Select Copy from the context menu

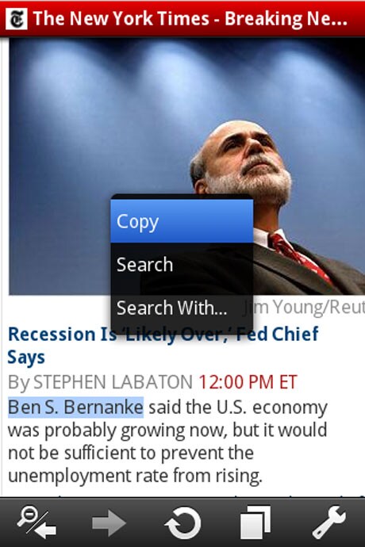(182, 221)
